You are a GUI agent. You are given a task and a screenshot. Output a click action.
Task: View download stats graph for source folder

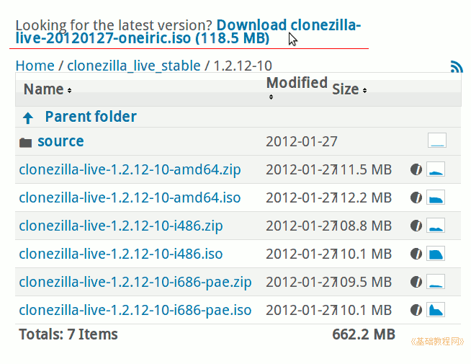[437, 141]
